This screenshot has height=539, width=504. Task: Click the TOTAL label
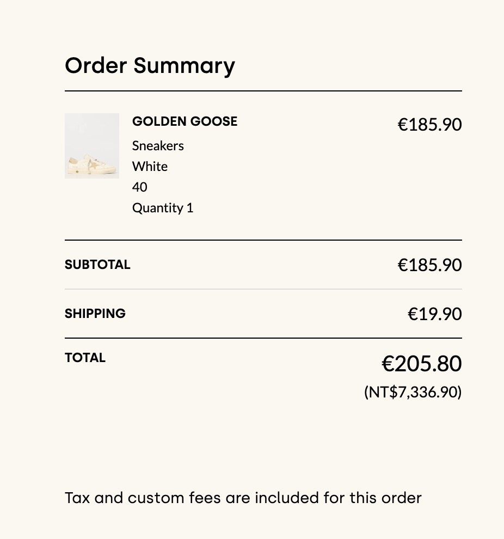[x=85, y=358]
